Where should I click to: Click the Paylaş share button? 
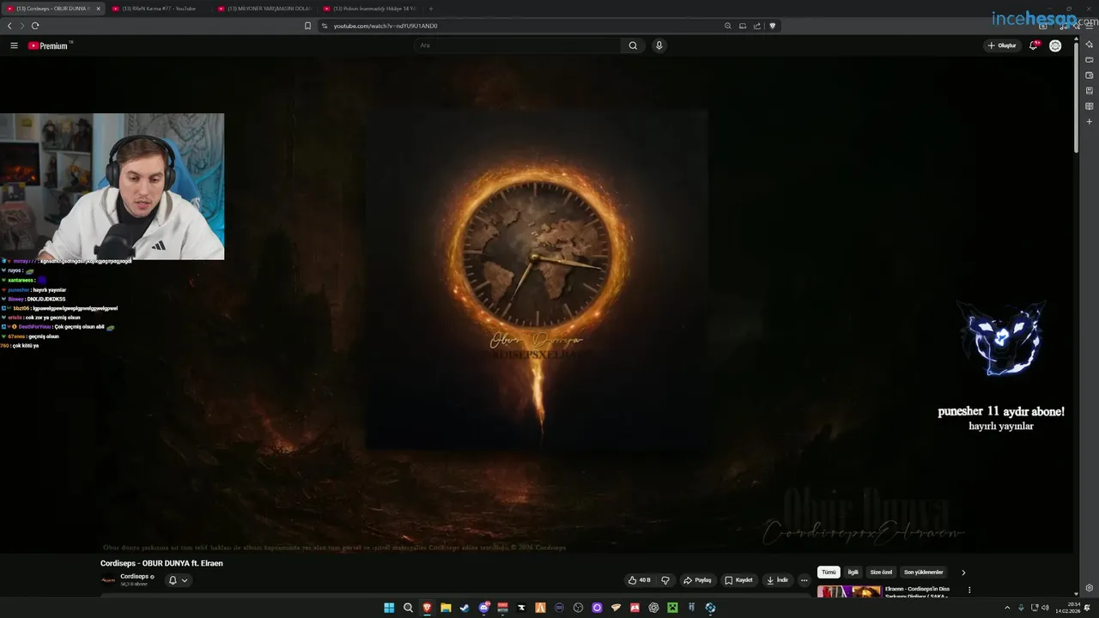click(x=697, y=580)
